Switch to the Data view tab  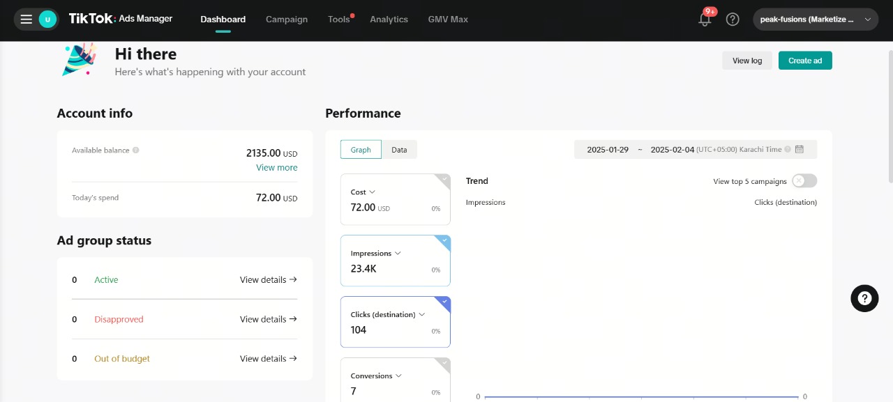pos(399,150)
